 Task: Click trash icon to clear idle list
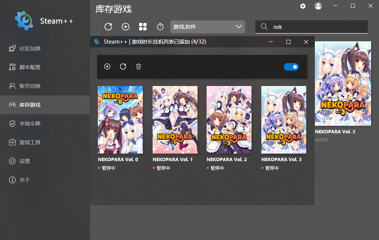(138, 66)
